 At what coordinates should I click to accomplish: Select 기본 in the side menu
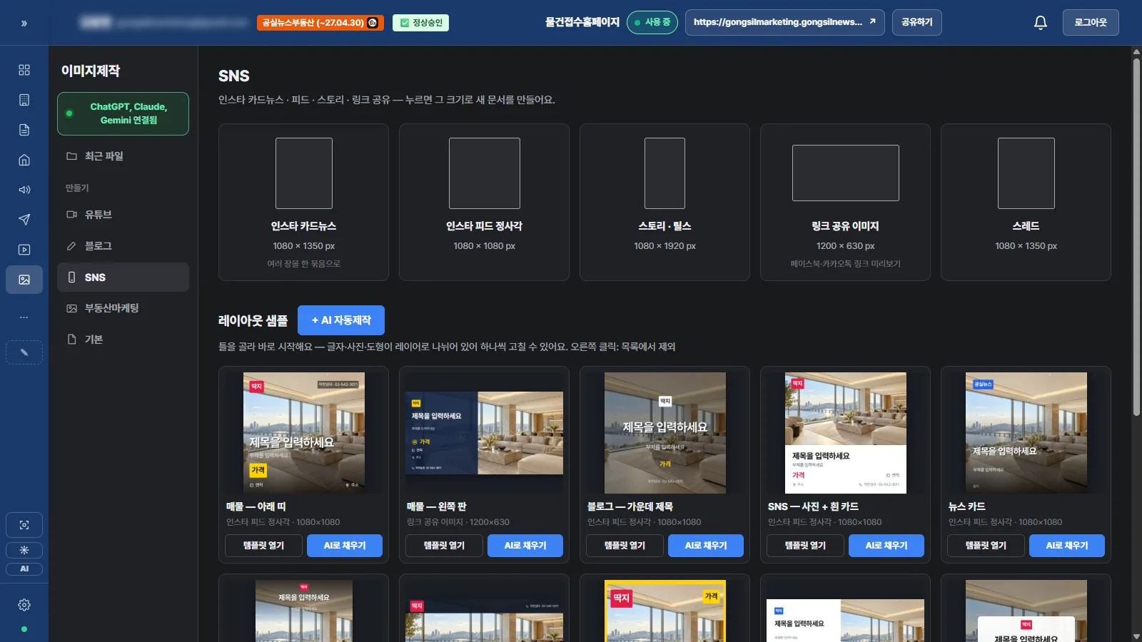[123, 340]
